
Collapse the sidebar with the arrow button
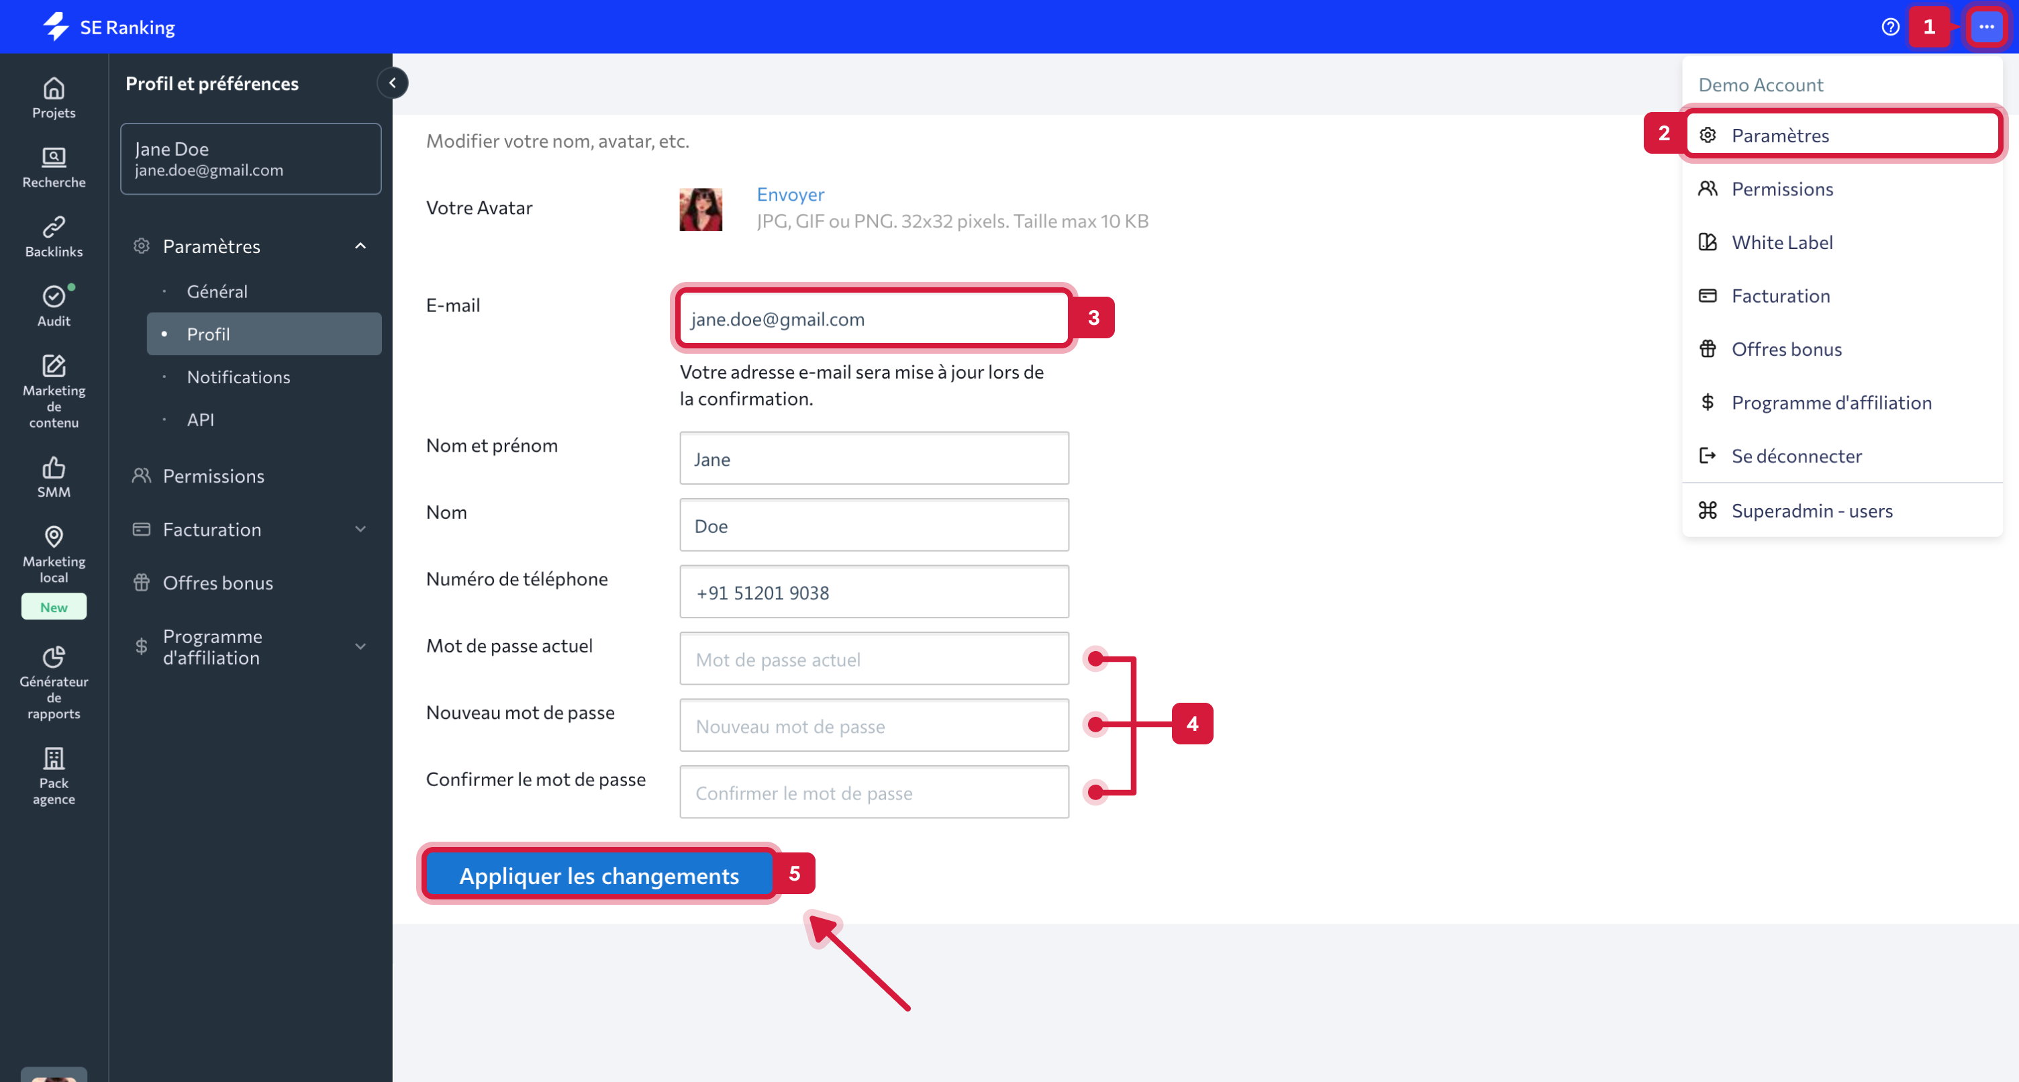(392, 83)
